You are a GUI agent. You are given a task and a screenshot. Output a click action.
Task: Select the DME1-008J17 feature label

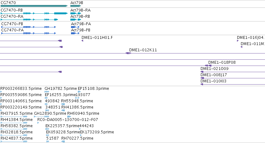[214, 75]
